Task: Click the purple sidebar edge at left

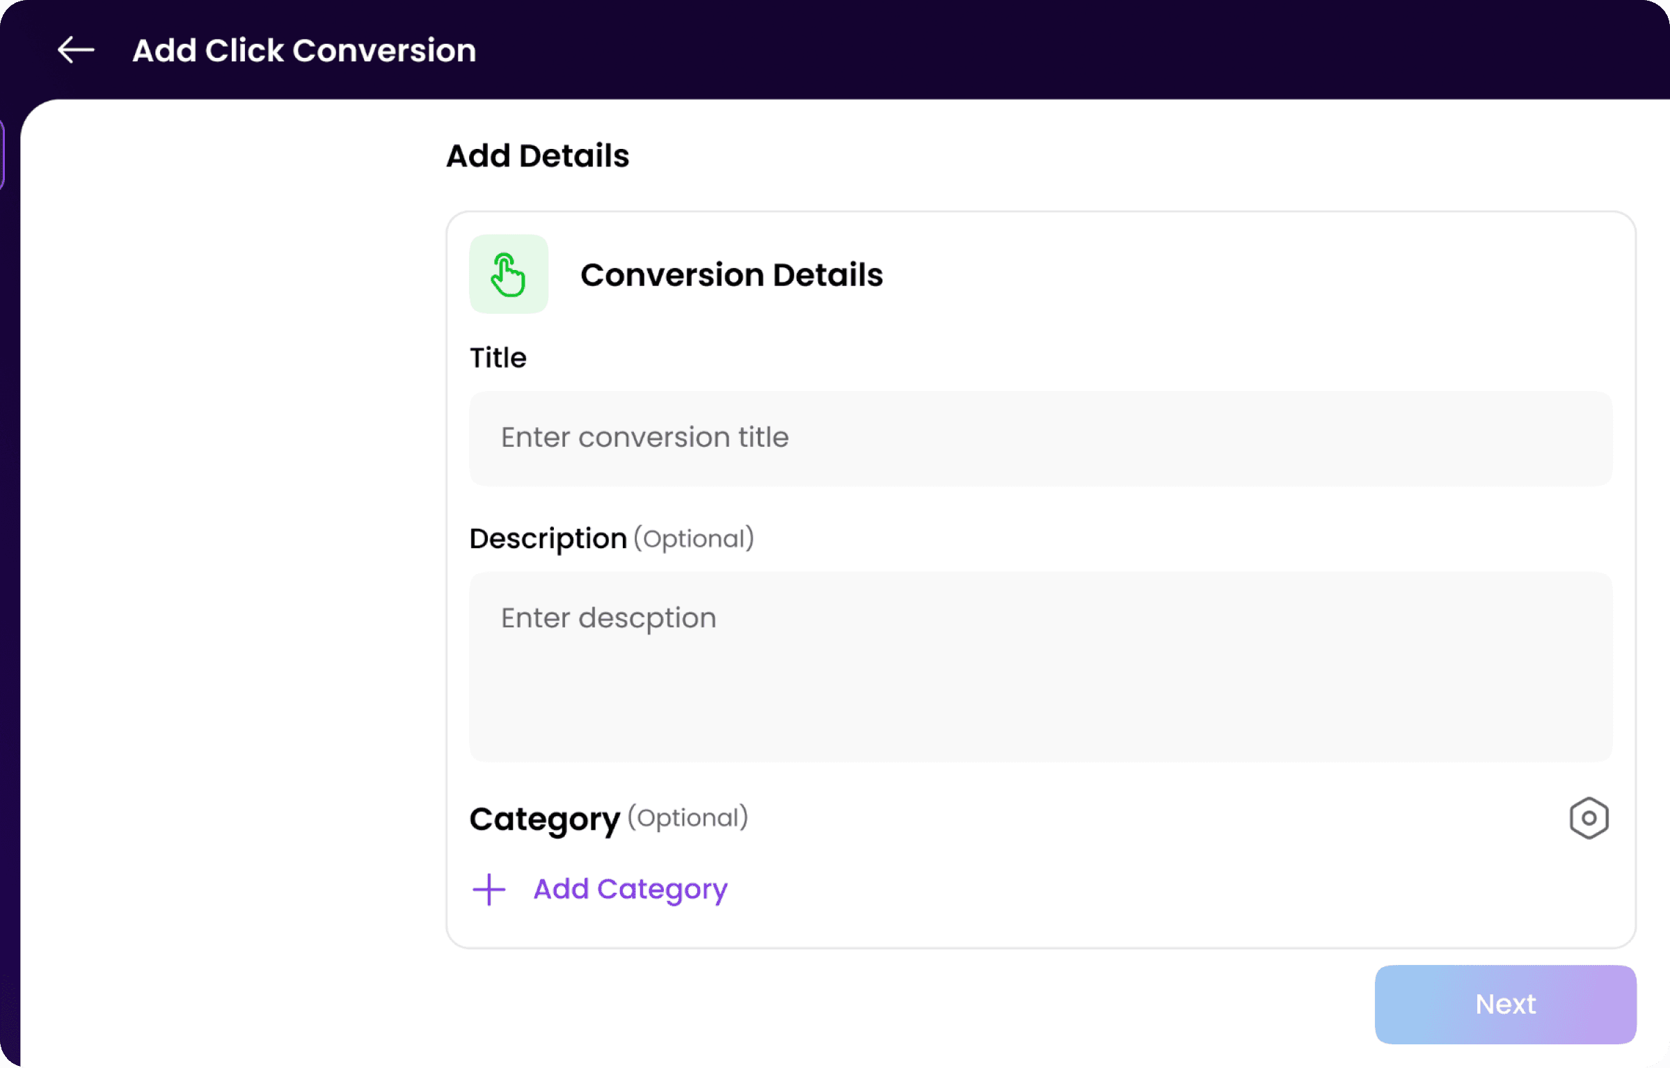Action: 2,154
